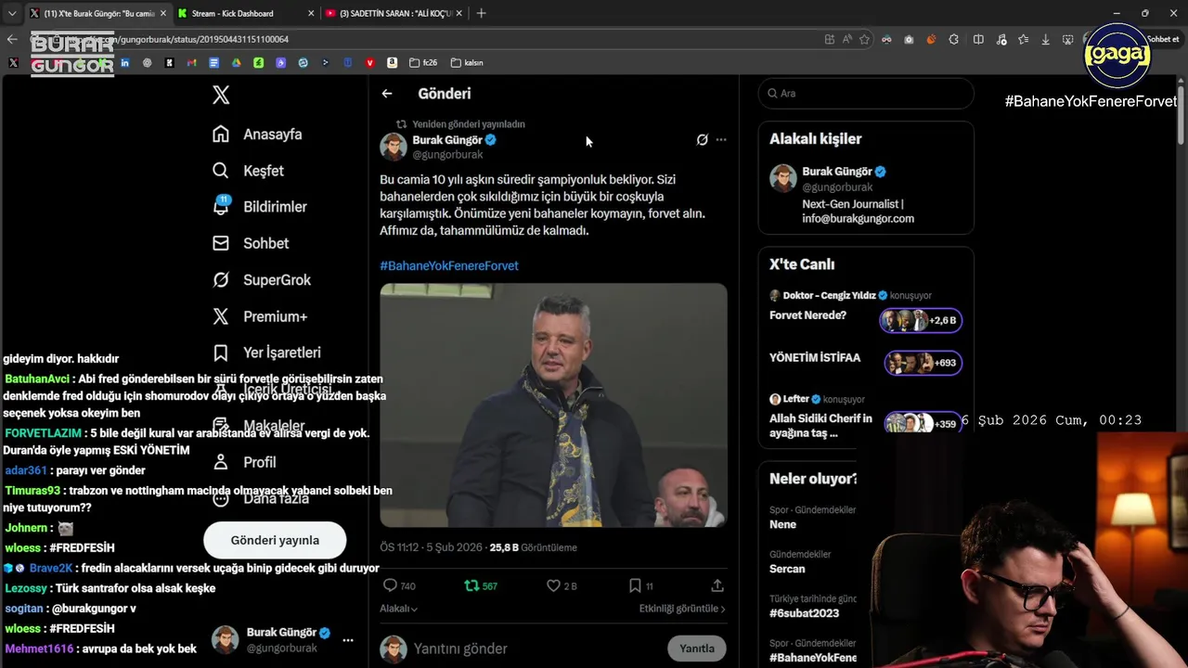Open tab search dropdown arrow

coord(12,14)
